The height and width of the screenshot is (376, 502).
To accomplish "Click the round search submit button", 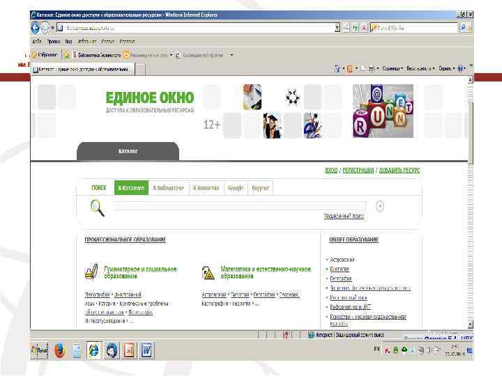I will point(380,206).
